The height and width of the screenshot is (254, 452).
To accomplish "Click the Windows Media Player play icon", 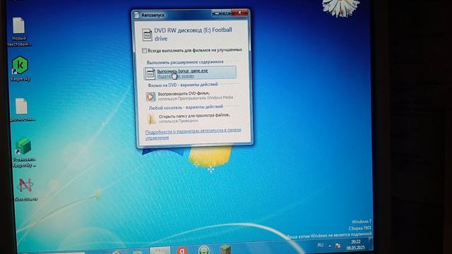I will [x=150, y=97].
